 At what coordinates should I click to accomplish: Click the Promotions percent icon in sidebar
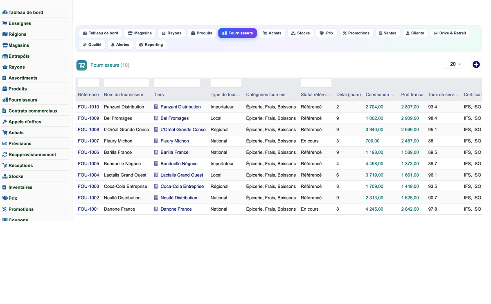point(5,209)
